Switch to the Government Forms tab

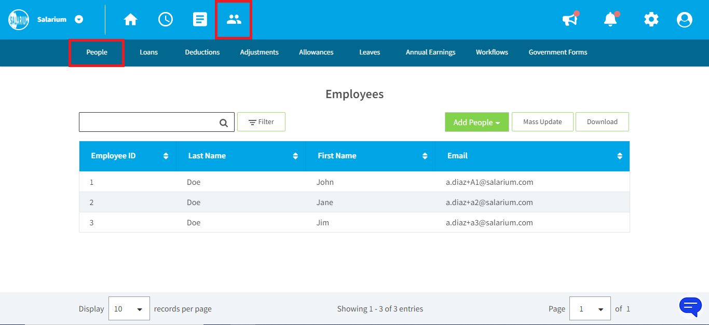pyautogui.click(x=558, y=52)
